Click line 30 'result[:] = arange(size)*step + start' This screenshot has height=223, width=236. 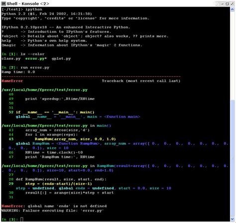coord(69,193)
